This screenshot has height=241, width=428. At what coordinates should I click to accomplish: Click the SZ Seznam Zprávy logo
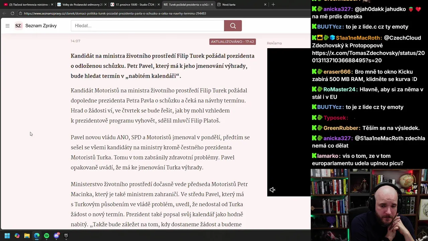(36, 26)
